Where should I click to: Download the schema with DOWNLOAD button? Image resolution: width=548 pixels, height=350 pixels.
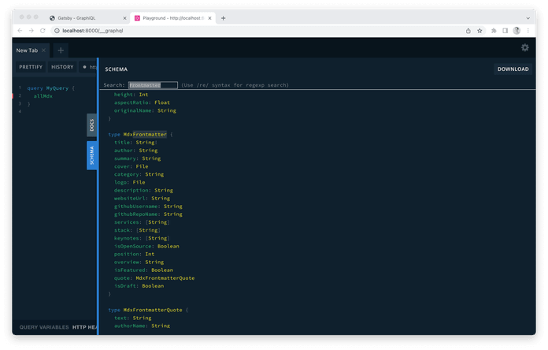(x=513, y=69)
